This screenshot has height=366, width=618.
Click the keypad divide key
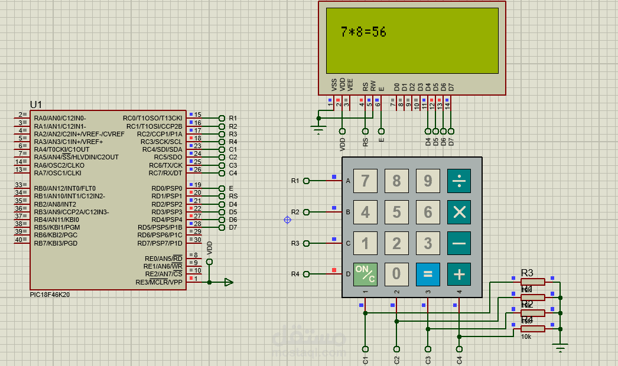coord(458,181)
